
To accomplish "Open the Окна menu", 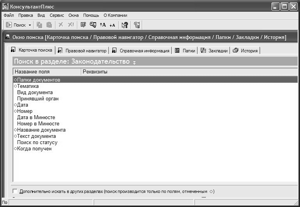I will tap(74, 15).
